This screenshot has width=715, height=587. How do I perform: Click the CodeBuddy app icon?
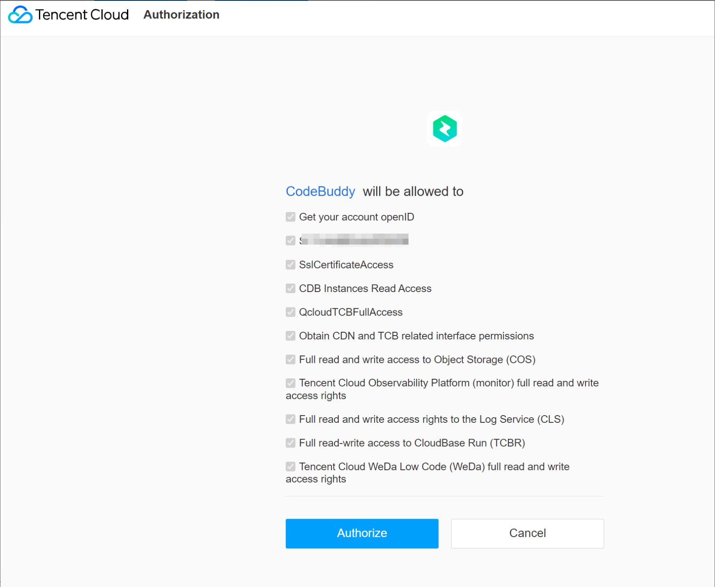pos(445,129)
